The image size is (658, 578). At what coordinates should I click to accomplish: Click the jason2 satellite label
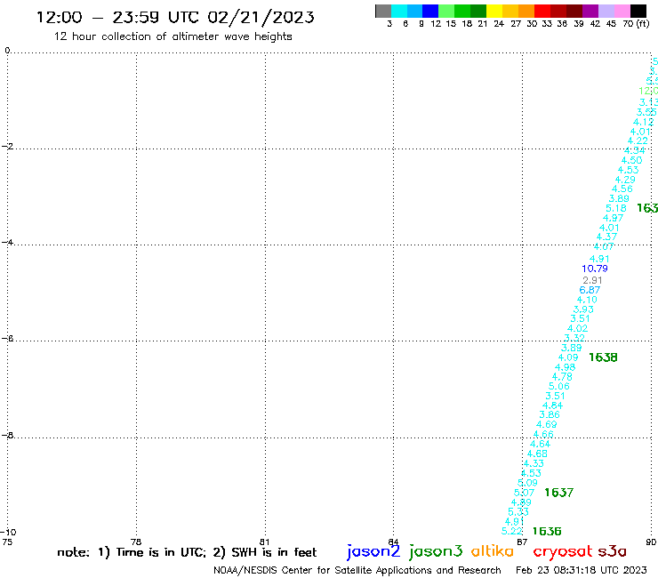click(x=373, y=551)
